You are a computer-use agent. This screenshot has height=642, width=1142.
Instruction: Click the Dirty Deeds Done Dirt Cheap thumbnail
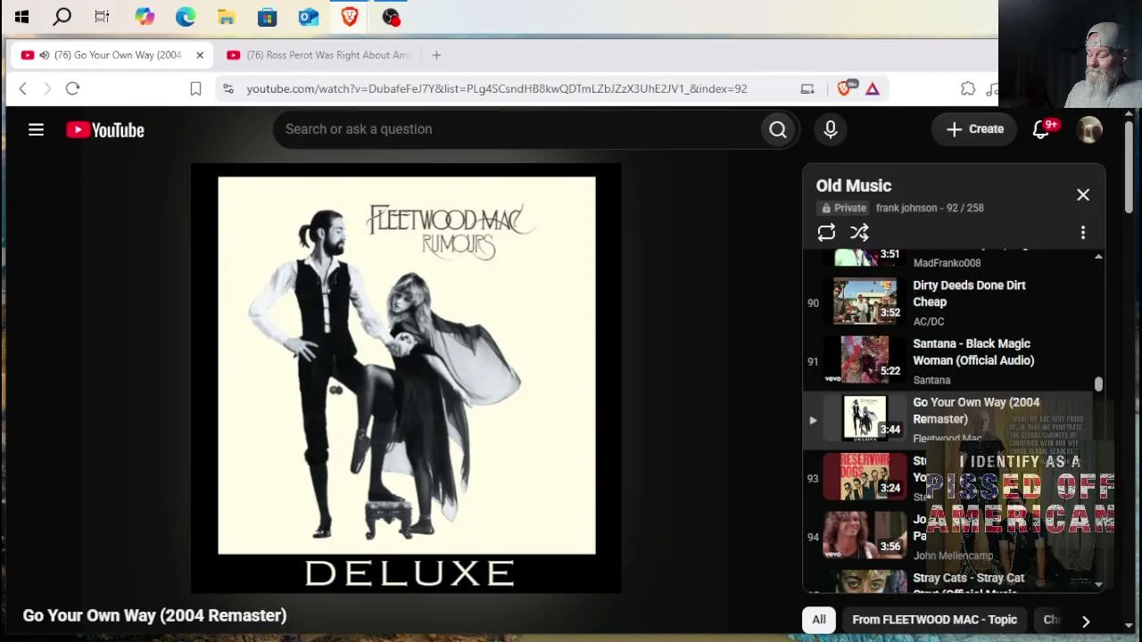point(865,300)
